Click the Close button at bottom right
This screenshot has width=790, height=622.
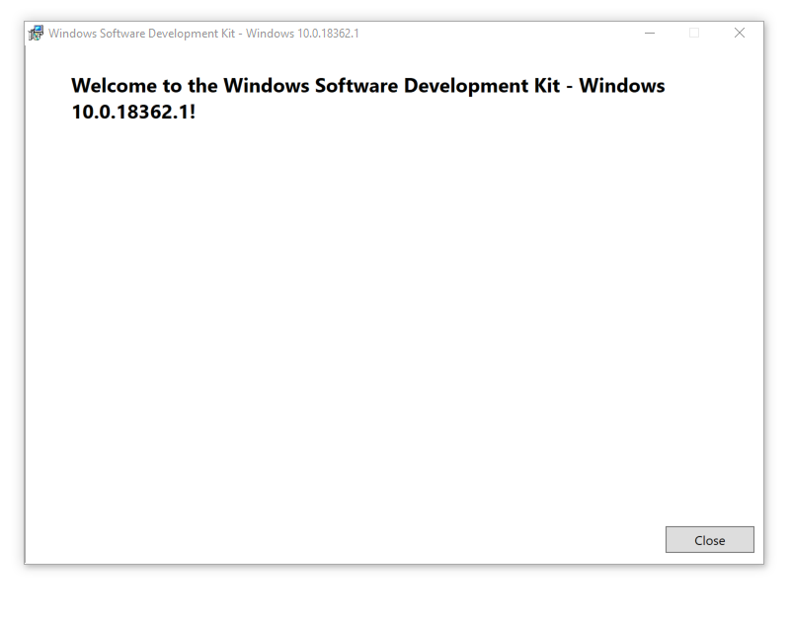pos(709,540)
